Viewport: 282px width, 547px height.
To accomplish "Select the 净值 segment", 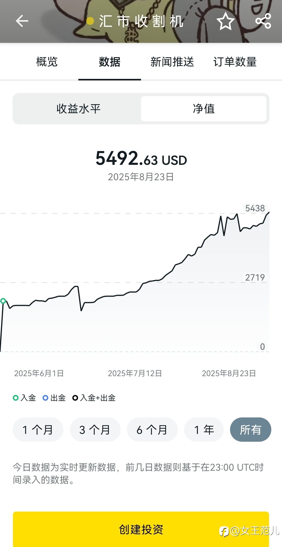I will click(204, 109).
